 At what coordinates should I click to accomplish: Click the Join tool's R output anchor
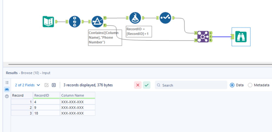point(211,40)
